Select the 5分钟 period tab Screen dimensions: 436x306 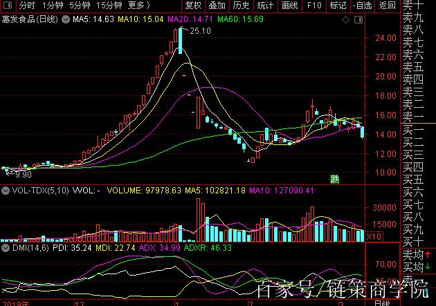80,6
